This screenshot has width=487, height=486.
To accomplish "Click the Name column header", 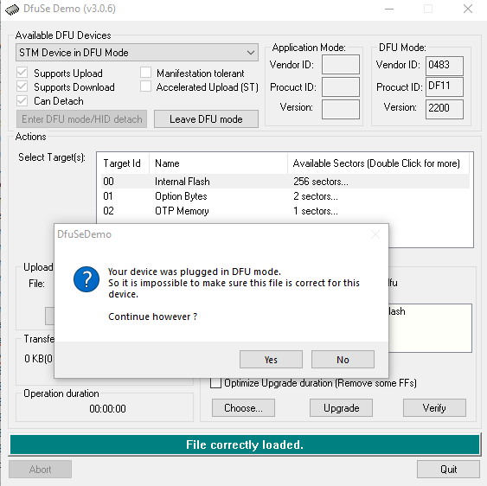I will click(x=218, y=163).
